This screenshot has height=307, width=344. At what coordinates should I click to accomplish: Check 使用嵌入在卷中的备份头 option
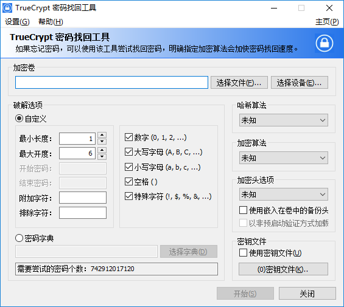(243, 210)
